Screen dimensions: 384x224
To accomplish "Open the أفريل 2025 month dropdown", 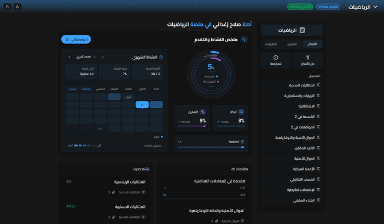I will click(x=86, y=57).
